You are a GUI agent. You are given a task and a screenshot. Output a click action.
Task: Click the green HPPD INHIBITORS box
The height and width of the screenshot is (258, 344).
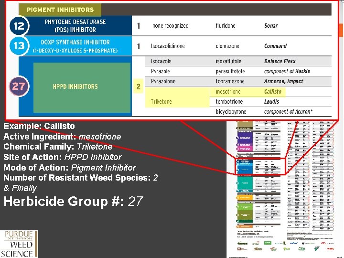click(x=82, y=87)
